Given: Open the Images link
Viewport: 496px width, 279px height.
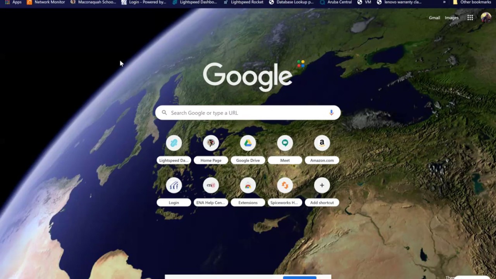Looking at the screenshot, I should tap(452, 18).
